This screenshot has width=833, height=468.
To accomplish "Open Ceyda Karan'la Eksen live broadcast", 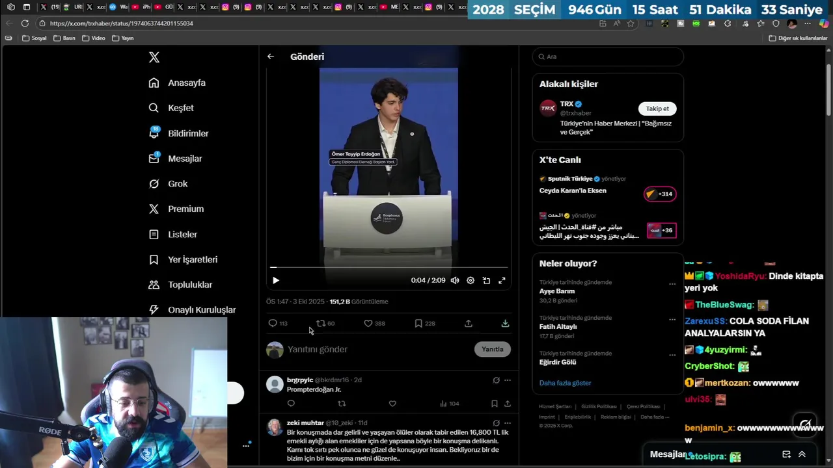I will click(608, 187).
